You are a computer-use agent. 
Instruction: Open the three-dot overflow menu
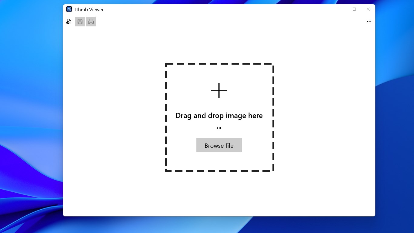tap(369, 21)
